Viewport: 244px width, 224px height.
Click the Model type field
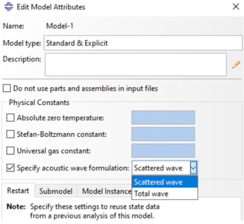coord(143,43)
